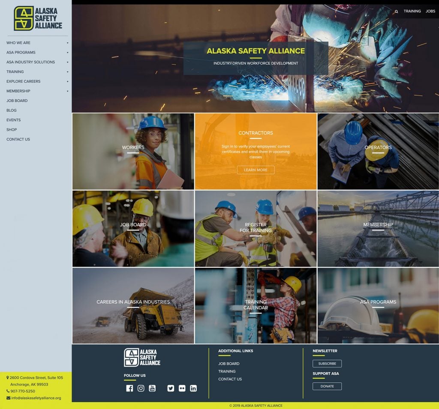Open the Facebook icon in footer
The width and height of the screenshot is (439, 409).
point(129,388)
